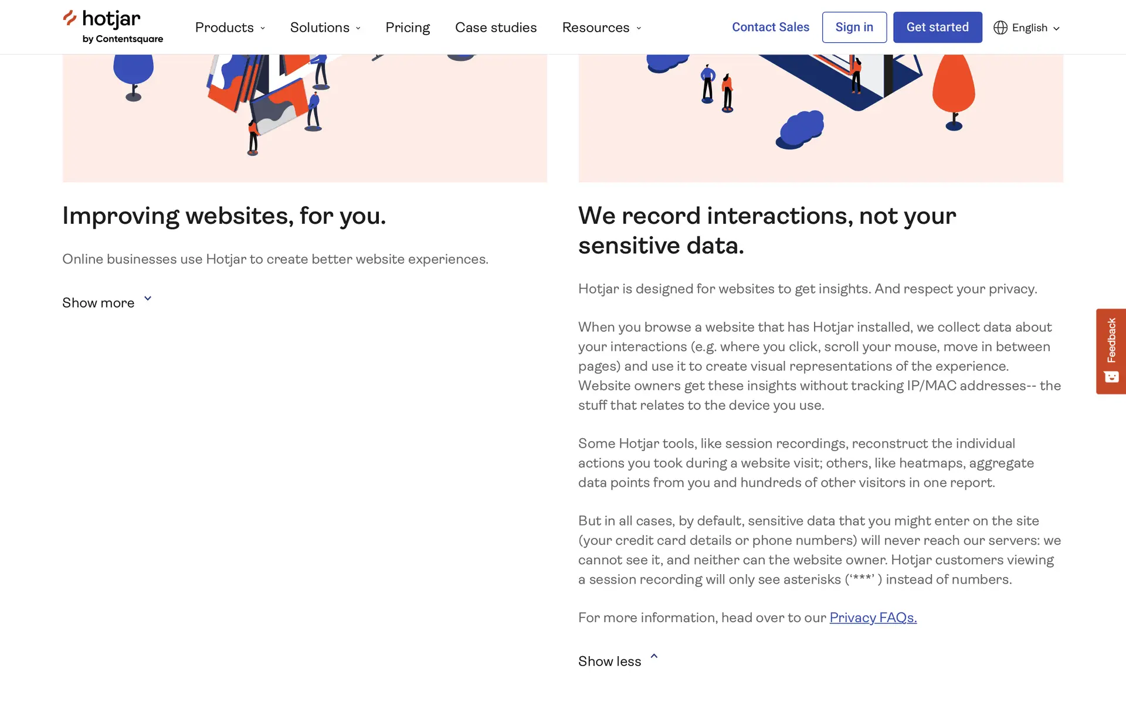This screenshot has height=703, width=1126.
Task: Click the Contact Sales link
Action: [x=770, y=27]
